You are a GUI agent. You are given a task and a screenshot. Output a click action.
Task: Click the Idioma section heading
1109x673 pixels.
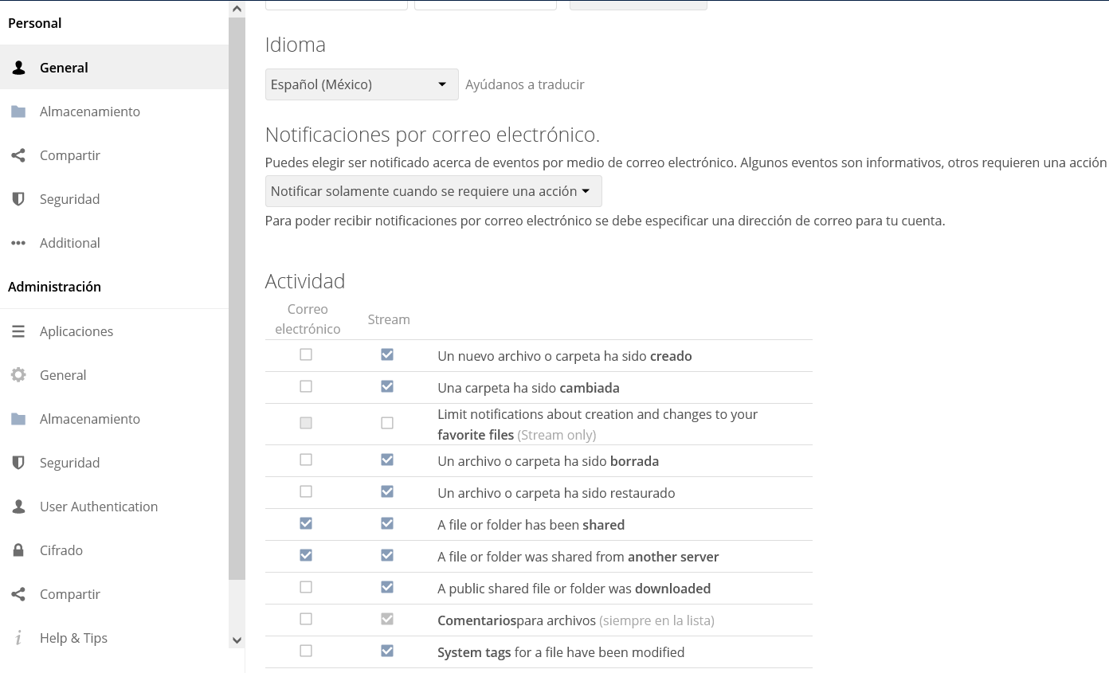(296, 45)
